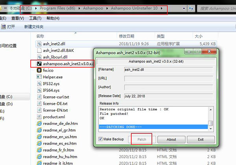Click 新建文件夹 toolbar button
The image size is (236, 165).
[34, 27]
